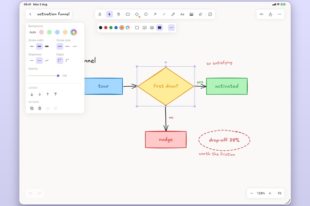
Task: Select rounded edges option
Action: pos(67,61)
